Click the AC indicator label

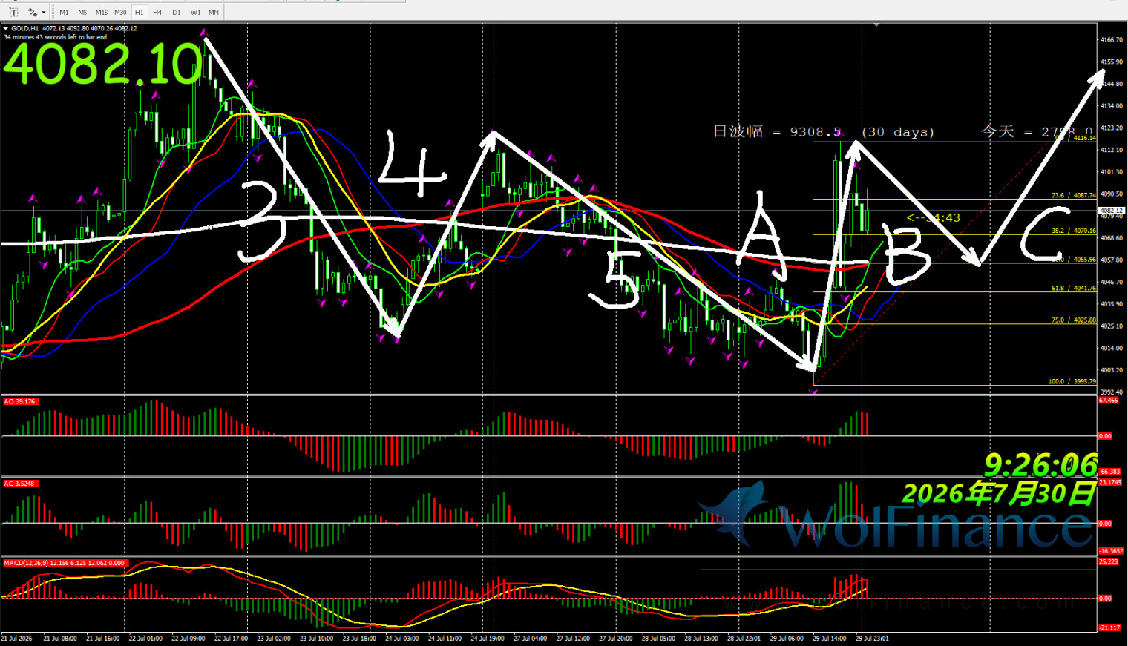pyautogui.click(x=20, y=484)
